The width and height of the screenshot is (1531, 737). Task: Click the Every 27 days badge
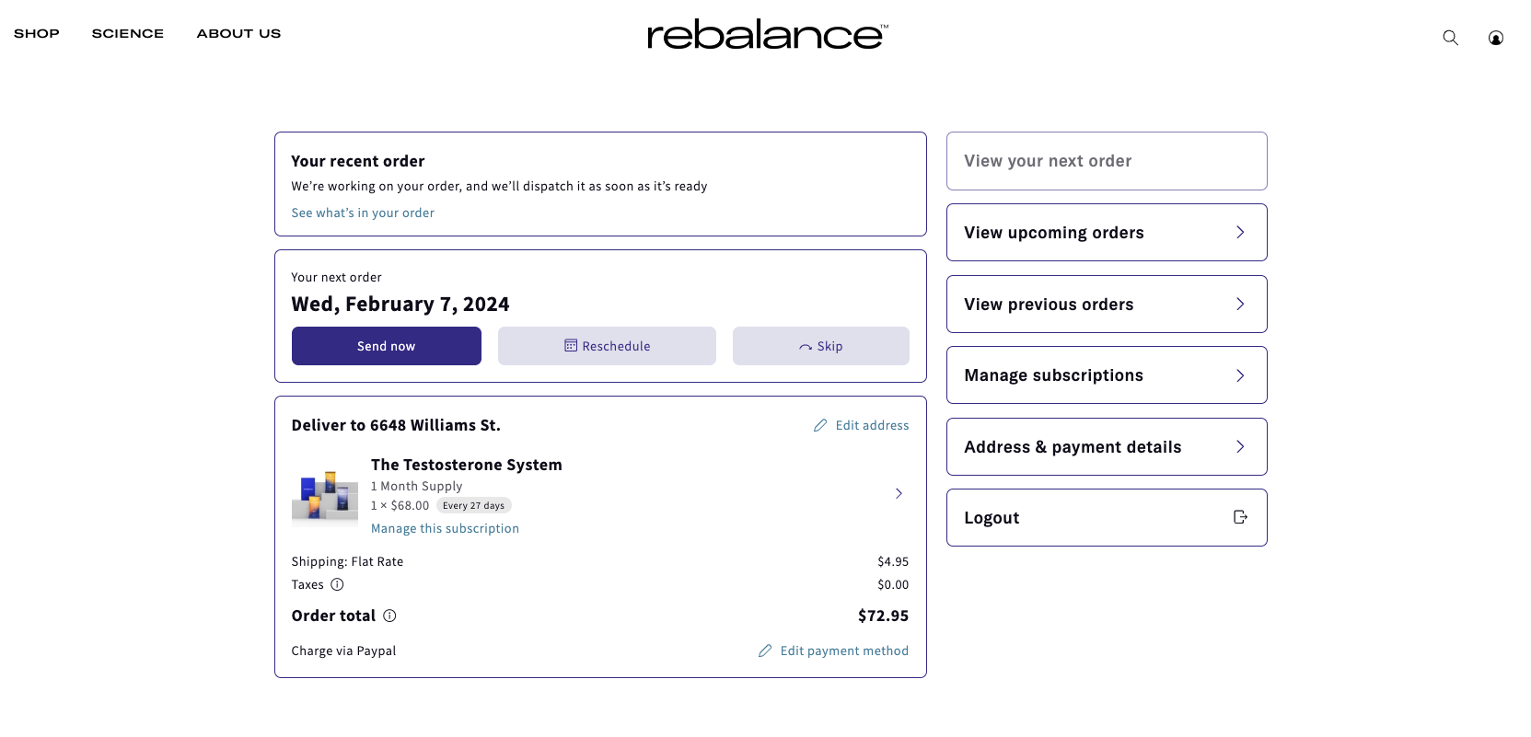[x=473, y=505]
